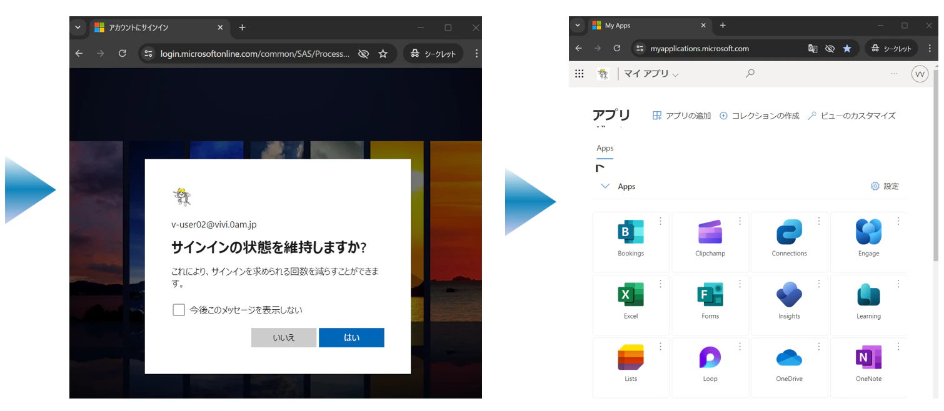Image resolution: width=944 pixels, height=411 pixels.
Task: Bookmark the myapplications page with star
Action: (x=847, y=48)
